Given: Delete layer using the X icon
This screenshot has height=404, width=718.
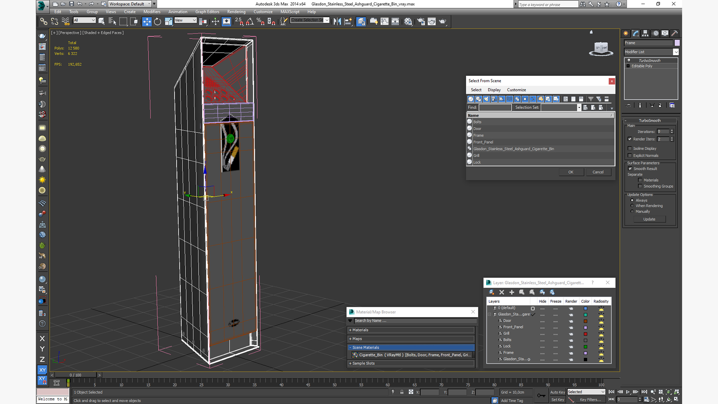Looking at the screenshot, I should pyautogui.click(x=501, y=292).
